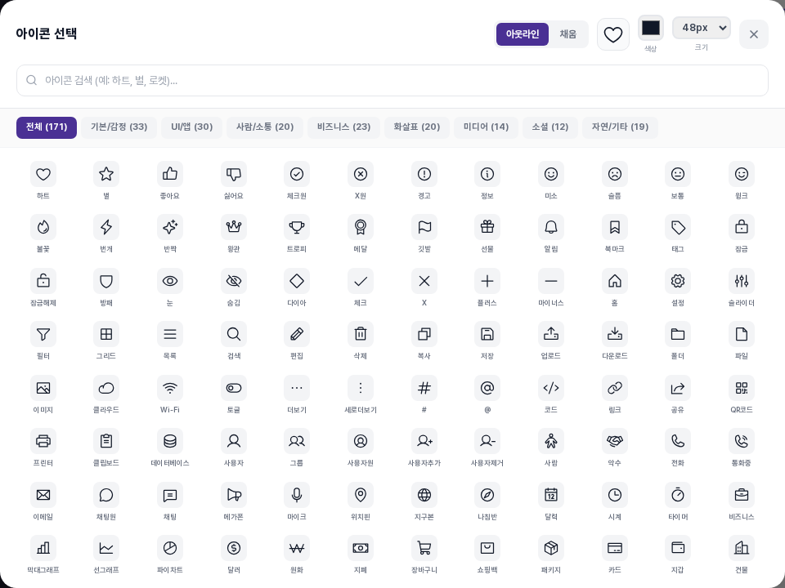Image resolution: width=785 pixels, height=588 pixels.
Task: Click the heart preview button in header
Action: [x=612, y=34]
